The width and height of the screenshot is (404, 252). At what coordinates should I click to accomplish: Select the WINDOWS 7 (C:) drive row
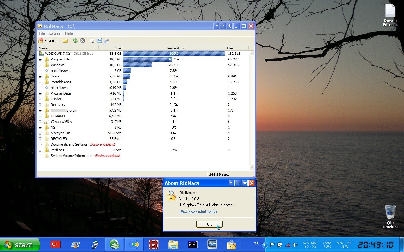(143, 54)
